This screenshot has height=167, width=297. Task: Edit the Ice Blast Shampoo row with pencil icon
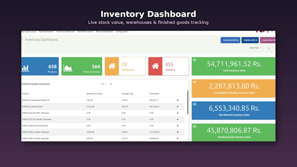click(178, 132)
